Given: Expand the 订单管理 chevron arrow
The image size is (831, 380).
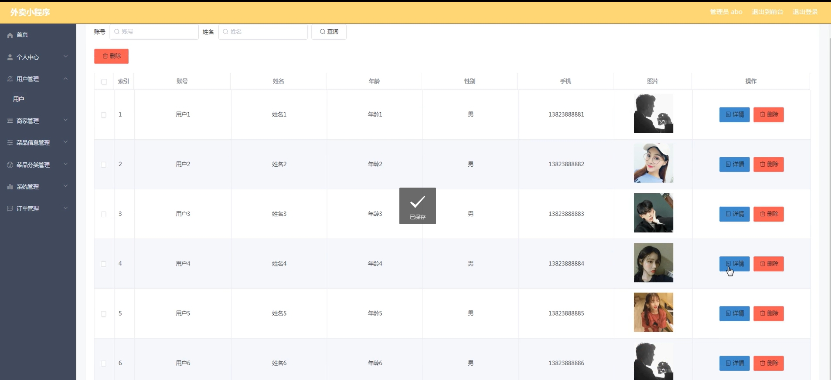Looking at the screenshot, I should click(65, 208).
